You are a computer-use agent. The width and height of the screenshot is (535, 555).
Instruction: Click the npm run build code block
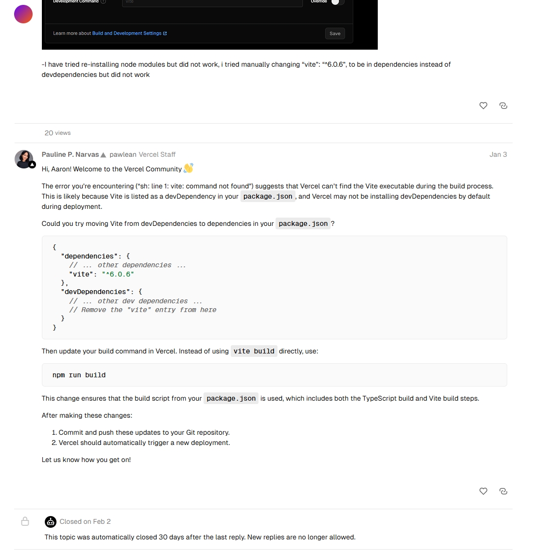[x=274, y=375]
